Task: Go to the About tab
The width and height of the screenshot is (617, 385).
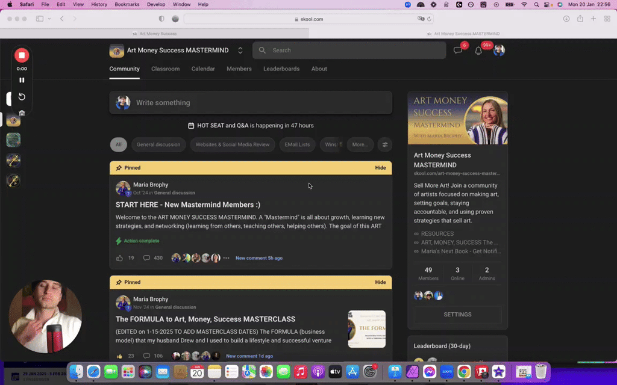Action: pyautogui.click(x=319, y=69)
